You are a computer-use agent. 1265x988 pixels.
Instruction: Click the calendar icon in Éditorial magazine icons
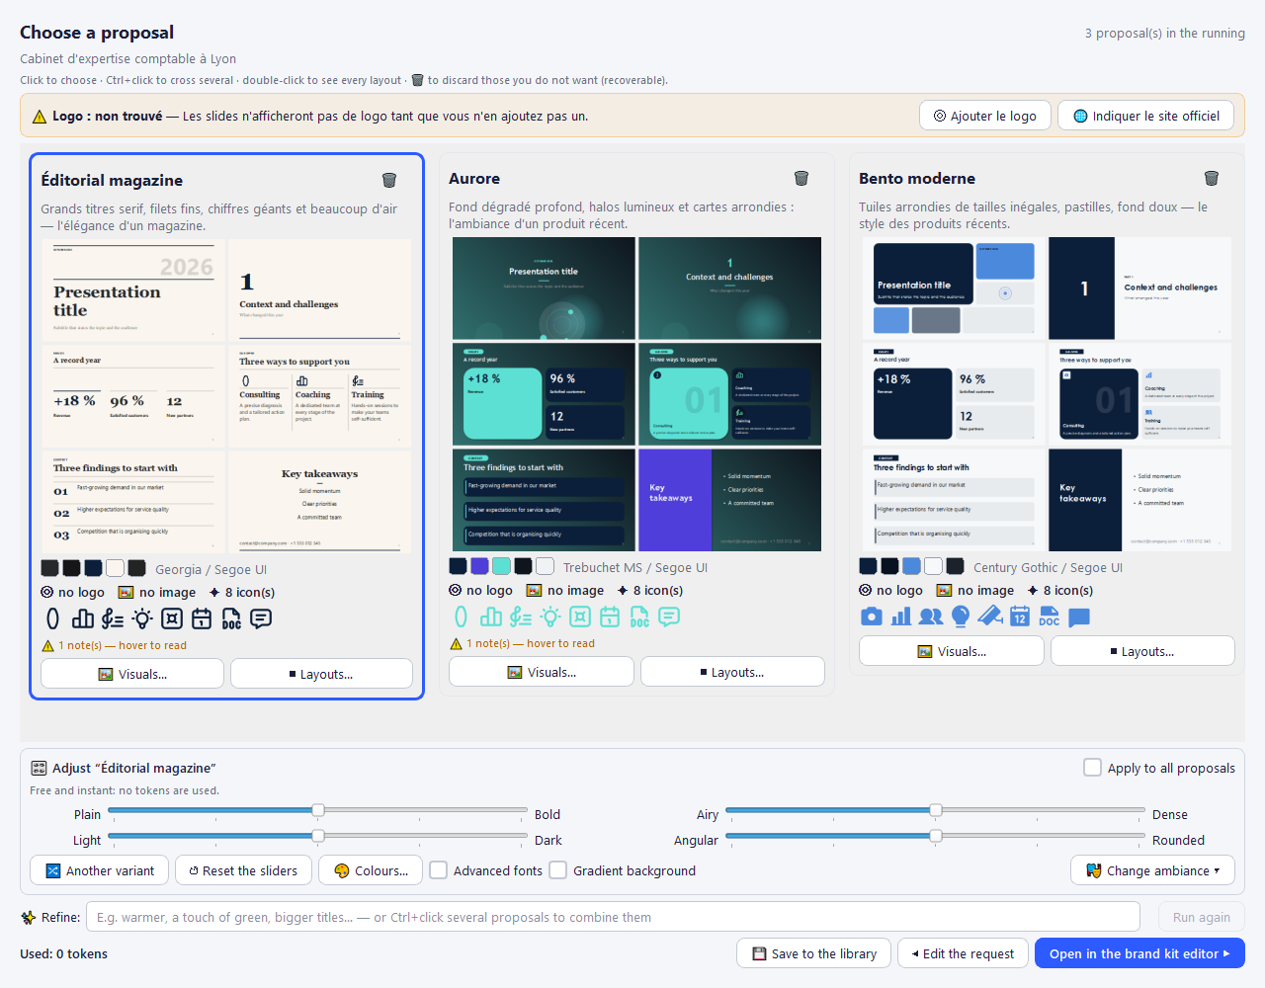[x=202, y=618]
